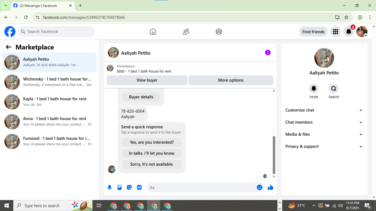Focus the Search Facebook field
Viewport: 376px width, 211px height.
[x=56, y=32]
